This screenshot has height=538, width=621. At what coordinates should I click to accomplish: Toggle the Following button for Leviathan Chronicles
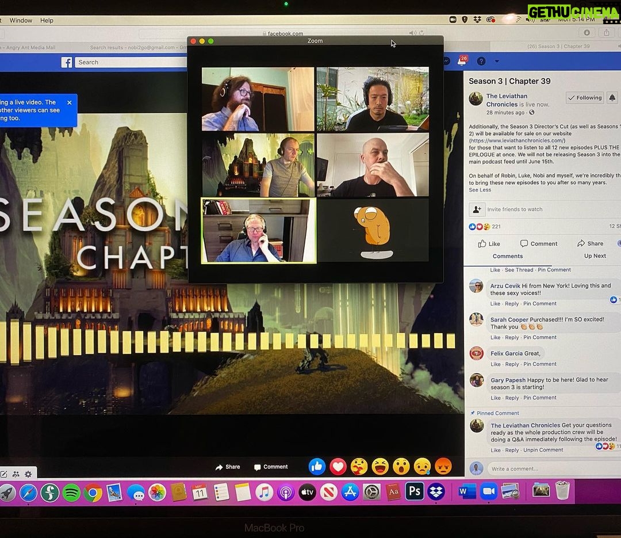[585, 97]
